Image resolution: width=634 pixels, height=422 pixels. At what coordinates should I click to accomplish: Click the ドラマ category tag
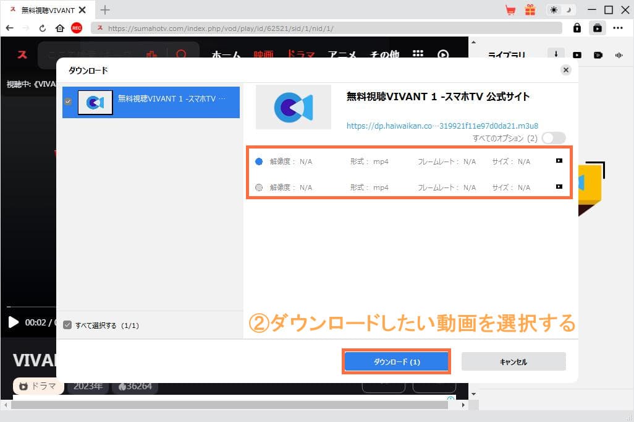pos(38,386)
